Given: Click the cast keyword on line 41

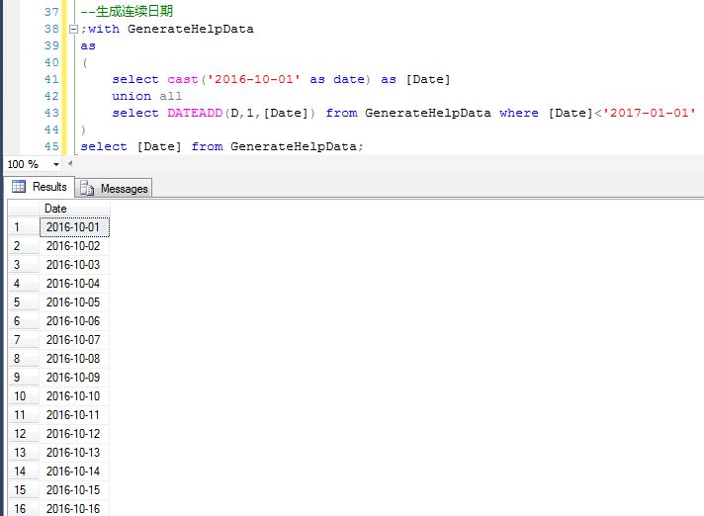Looking at the screenshot, I should coord(183,79).
